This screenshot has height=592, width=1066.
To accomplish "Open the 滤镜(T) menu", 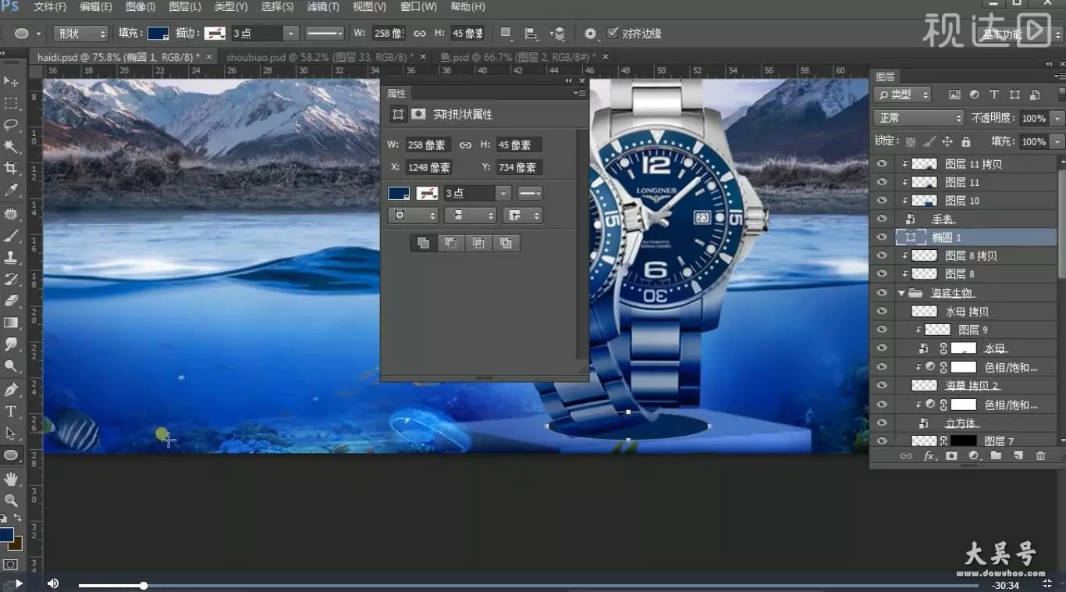I will click(x=323, y=7).
